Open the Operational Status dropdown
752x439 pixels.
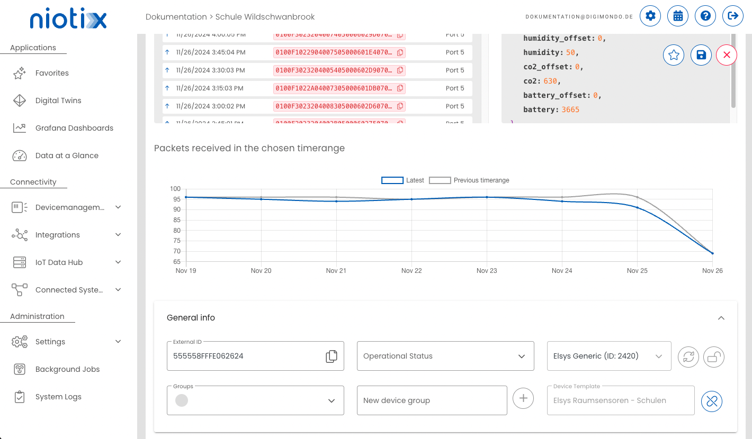coord(445,356)
